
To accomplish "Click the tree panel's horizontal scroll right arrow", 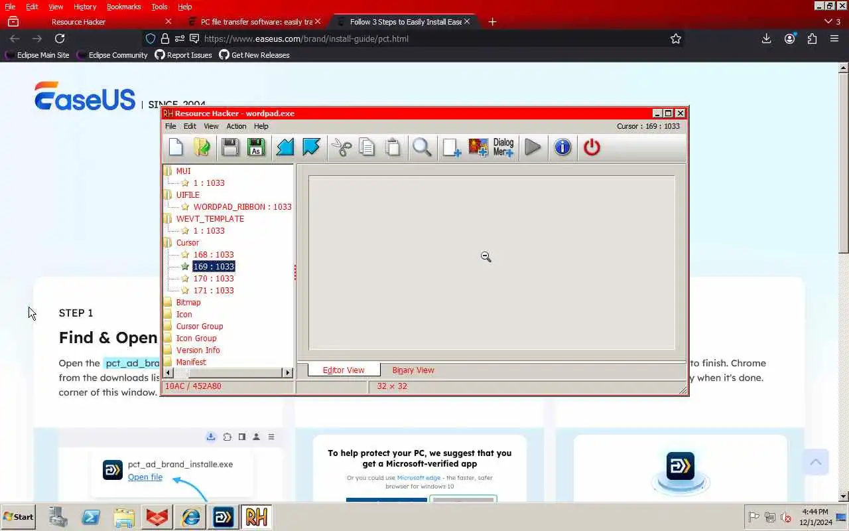I will coord(288,373).
